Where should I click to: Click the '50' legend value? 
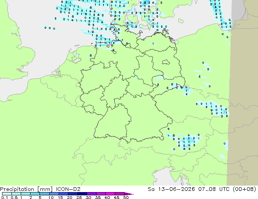pyautogui.click(x=126, y=197)
